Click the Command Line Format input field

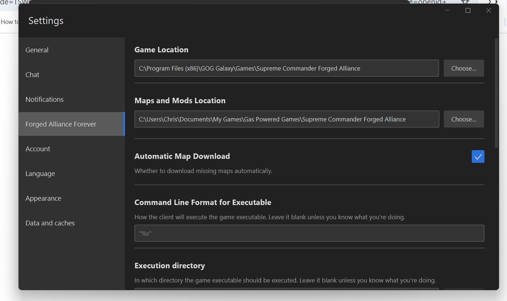[x=309, y=233]
